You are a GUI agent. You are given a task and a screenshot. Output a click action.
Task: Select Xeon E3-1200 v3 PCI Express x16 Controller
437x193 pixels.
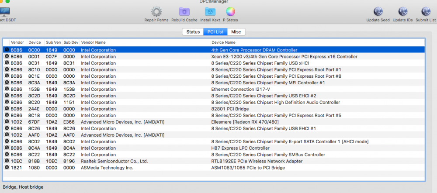(x=284, y=56)
